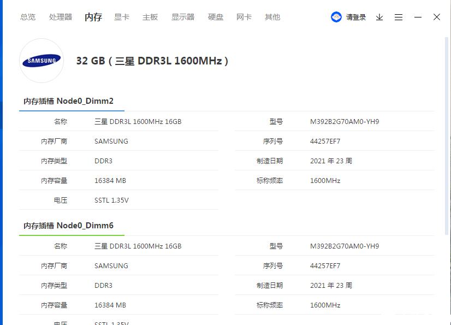Click the Dimm2 serial number 44257EF7
The image size is (451, 325).
pyautogui.click(x=325, y=141)
